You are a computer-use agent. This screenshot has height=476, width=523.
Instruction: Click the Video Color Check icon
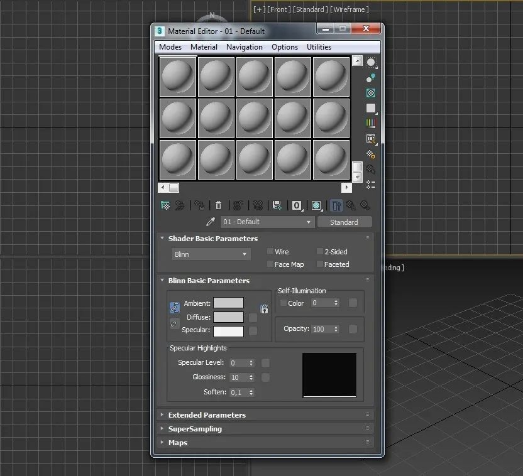point(371,124)
